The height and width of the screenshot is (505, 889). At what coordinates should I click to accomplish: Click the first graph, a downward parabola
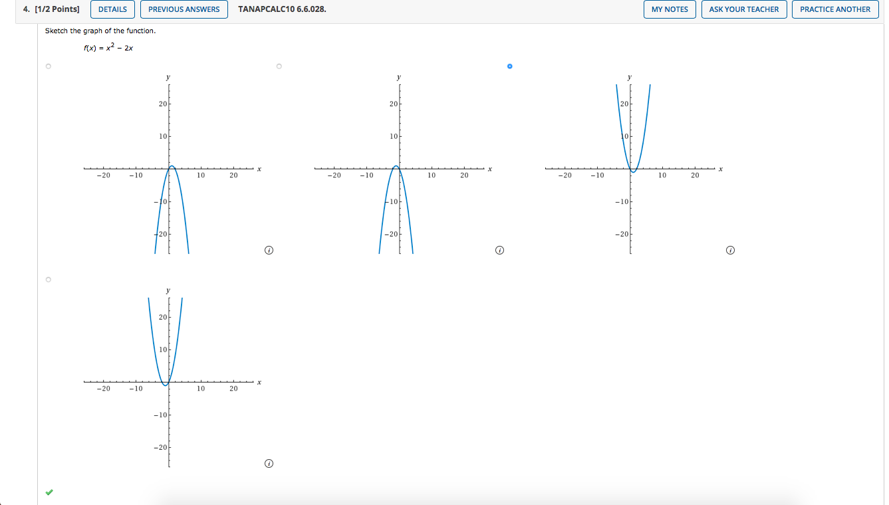tap(172, 163)
